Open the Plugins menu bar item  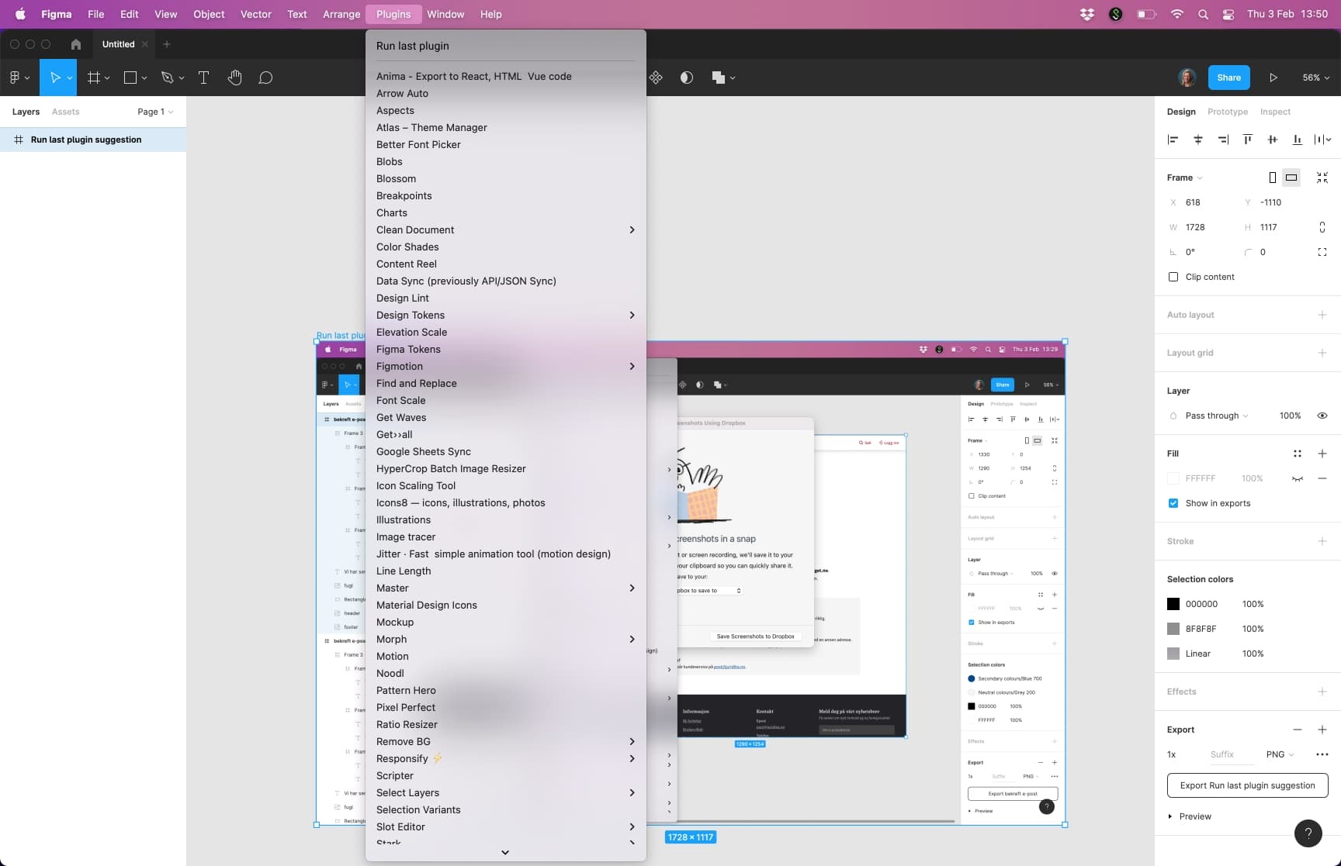tap(393, 14)
